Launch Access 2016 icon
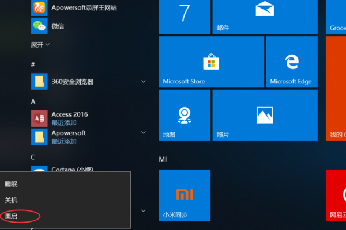 tap(39, 118)
